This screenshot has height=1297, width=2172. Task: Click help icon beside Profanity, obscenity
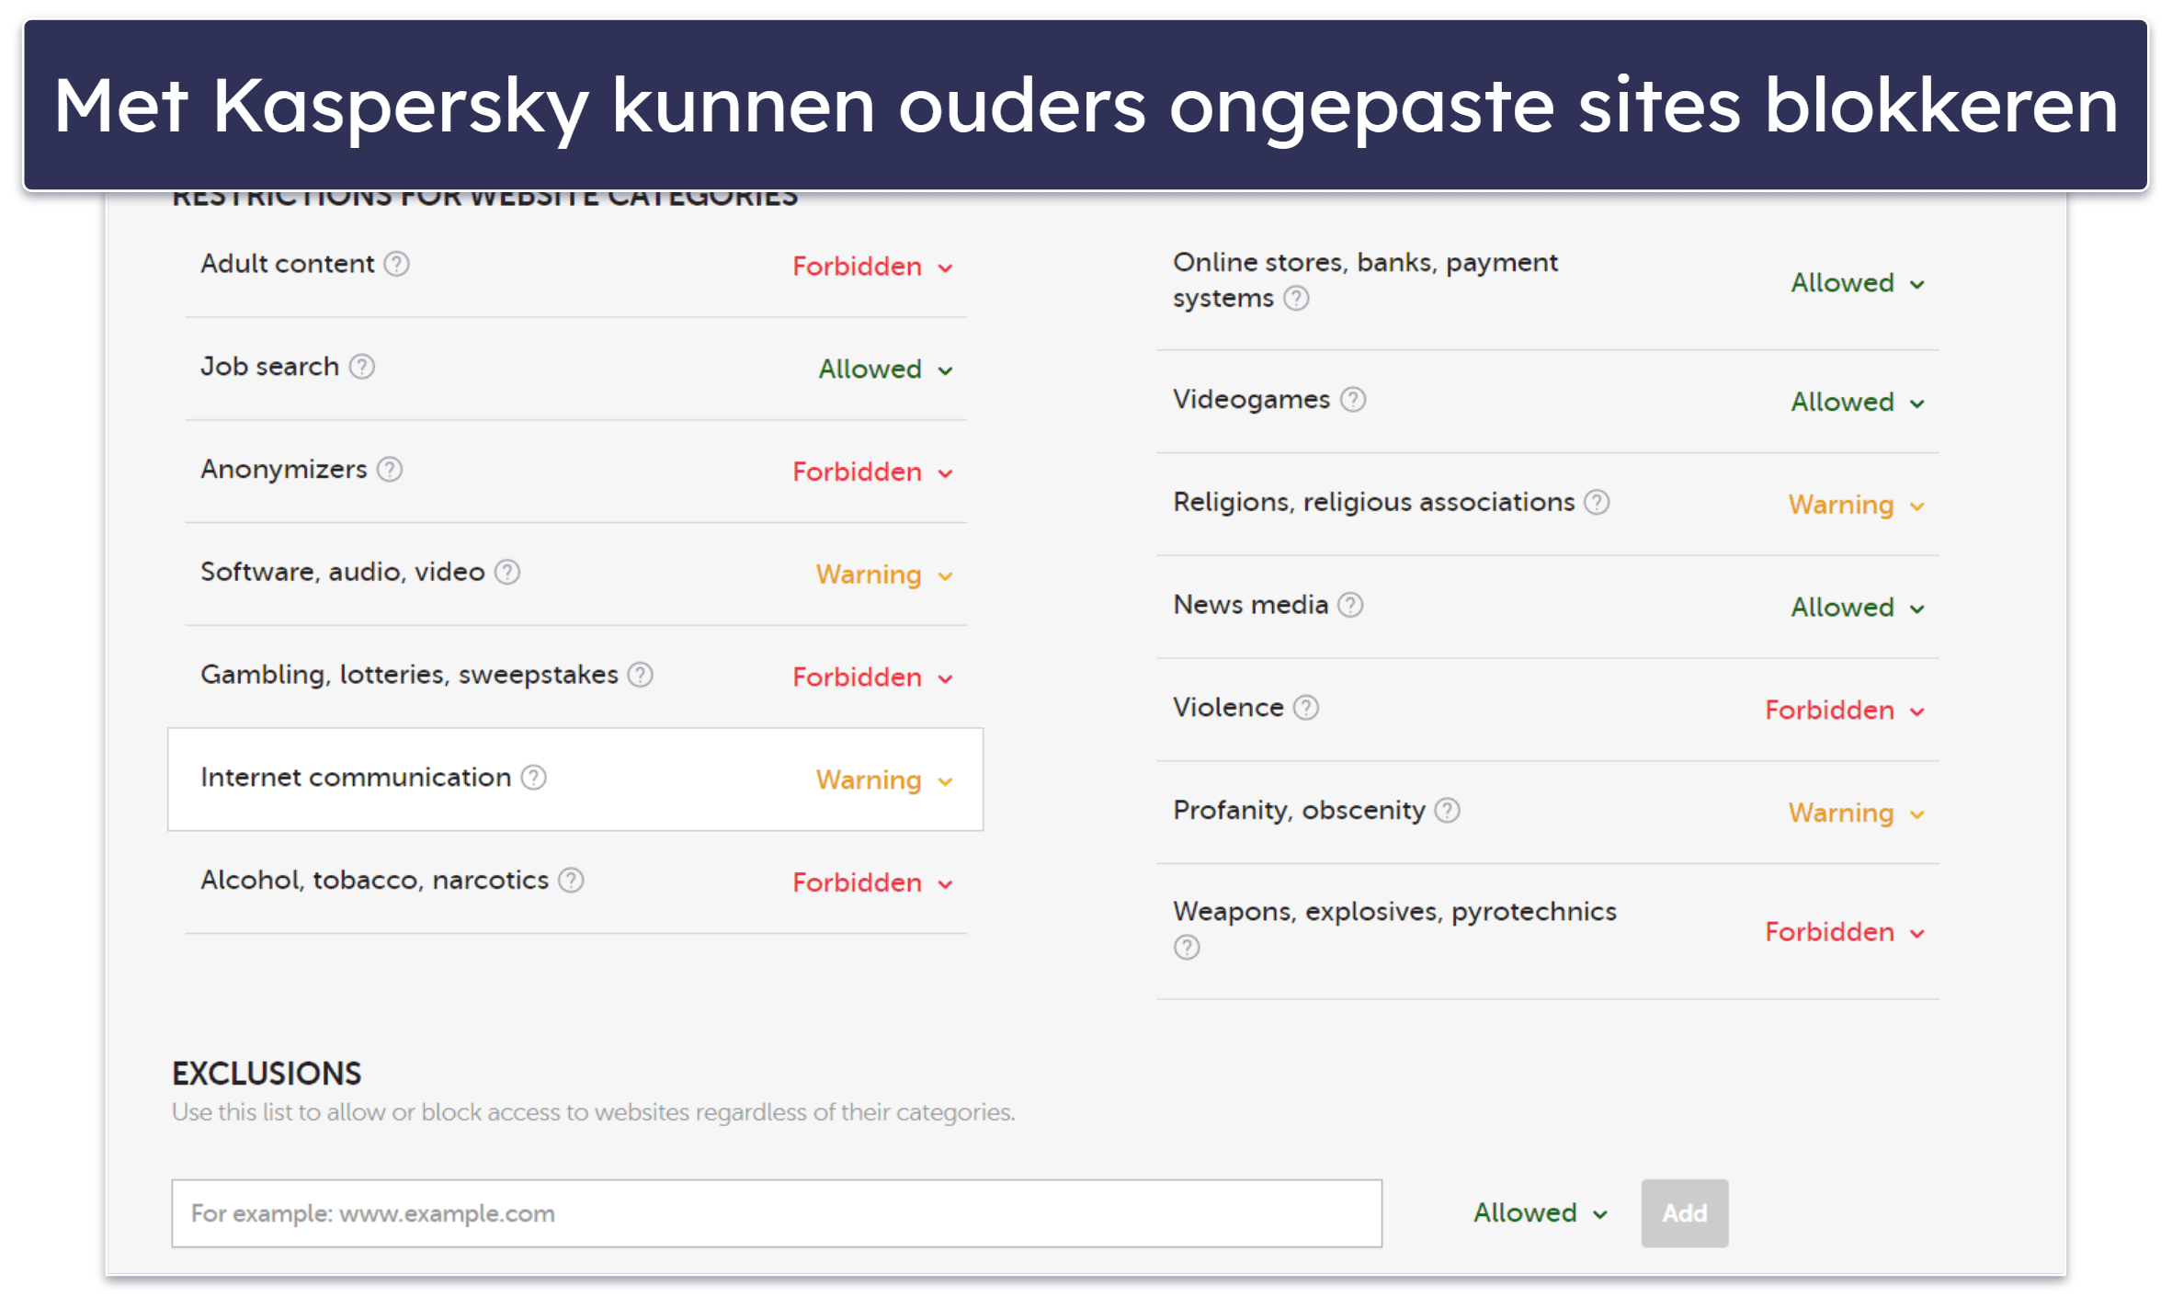click(x=1448, y=811)
